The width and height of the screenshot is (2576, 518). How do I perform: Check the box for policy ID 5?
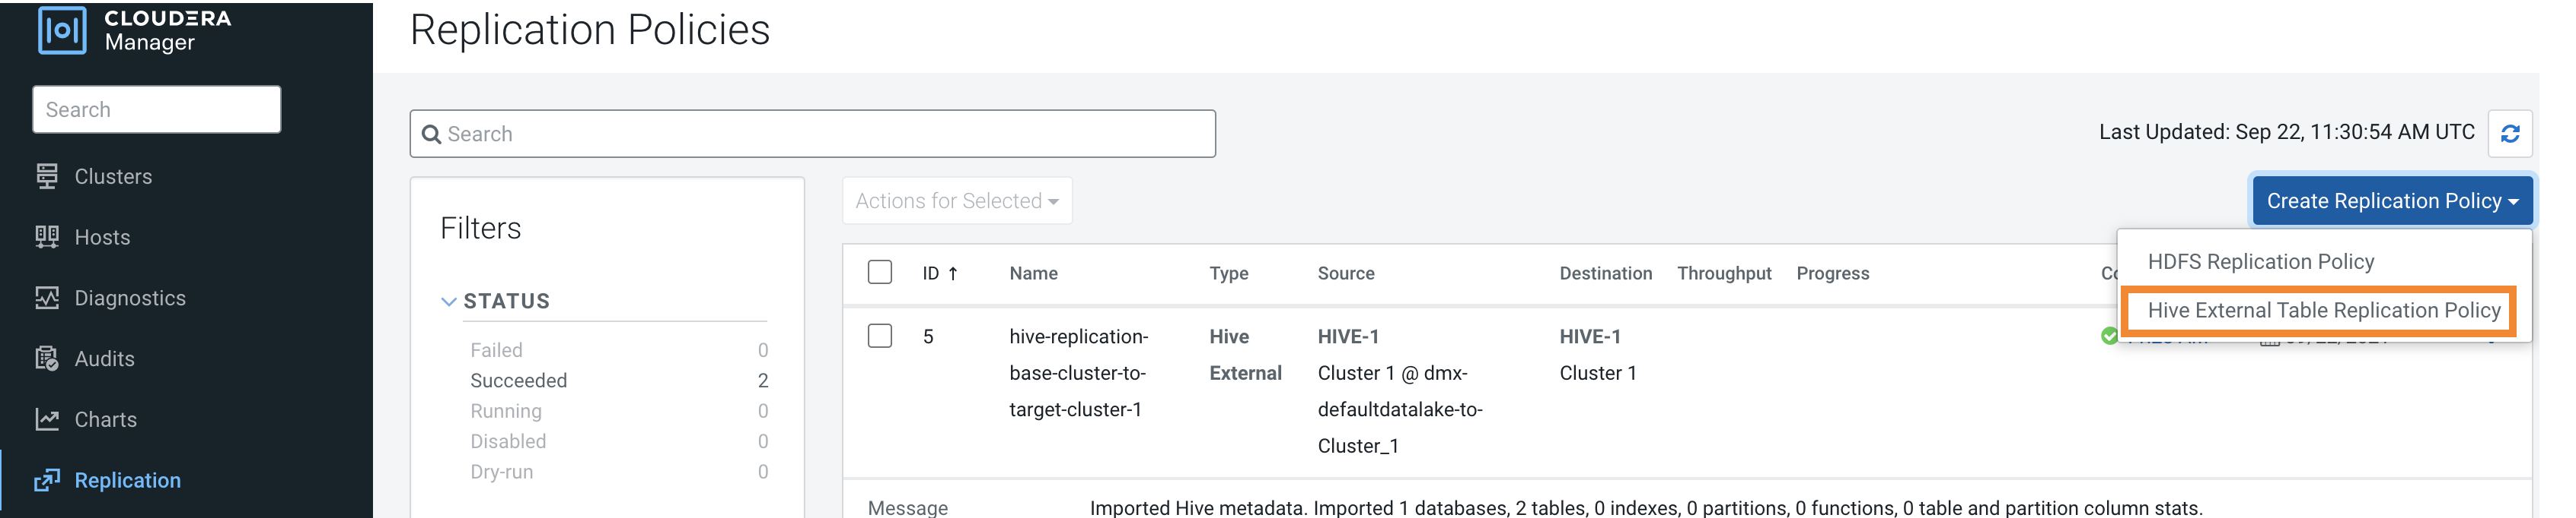pyautogui.click(x=880, y=336)
